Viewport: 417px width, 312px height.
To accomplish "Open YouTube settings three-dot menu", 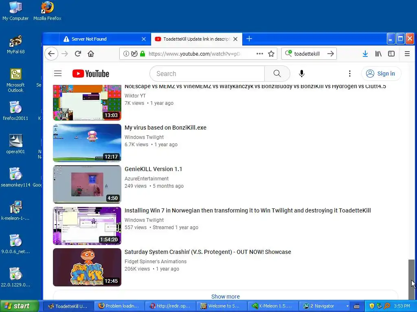I will pyautogui.click(x=350, y=74).
